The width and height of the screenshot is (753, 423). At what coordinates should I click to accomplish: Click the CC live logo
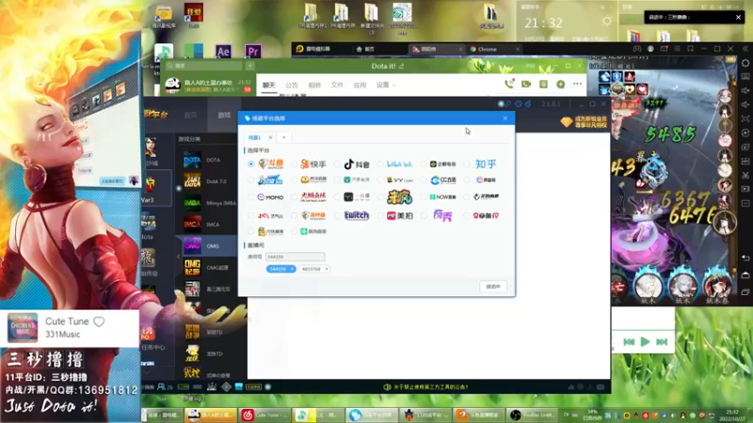[x=443, y=180]
